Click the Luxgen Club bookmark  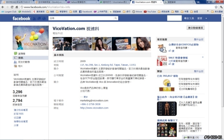[9, 12]
